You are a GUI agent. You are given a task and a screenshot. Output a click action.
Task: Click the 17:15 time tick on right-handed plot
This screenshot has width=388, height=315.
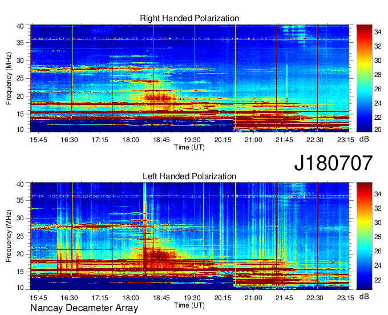click(100, 140)
